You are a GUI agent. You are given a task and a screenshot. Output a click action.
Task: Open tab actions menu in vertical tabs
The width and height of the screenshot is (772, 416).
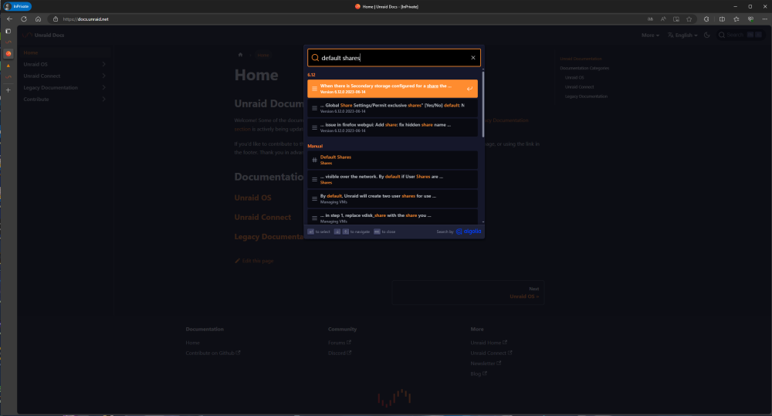click(8, 31)
